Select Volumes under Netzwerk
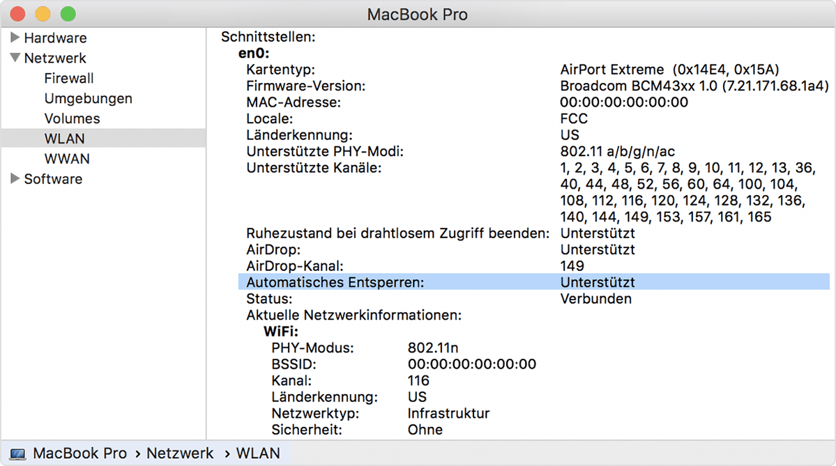 pos(72,119)
